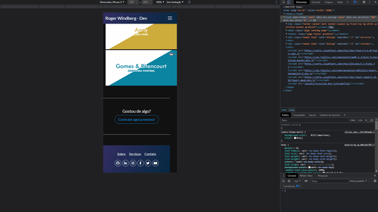Viewport: 378px width, 212px height.
Task: Open the 100% zoom dropdown
Action: pos(160,2)
